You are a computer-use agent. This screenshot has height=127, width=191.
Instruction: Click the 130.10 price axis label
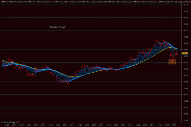(185, 69)
